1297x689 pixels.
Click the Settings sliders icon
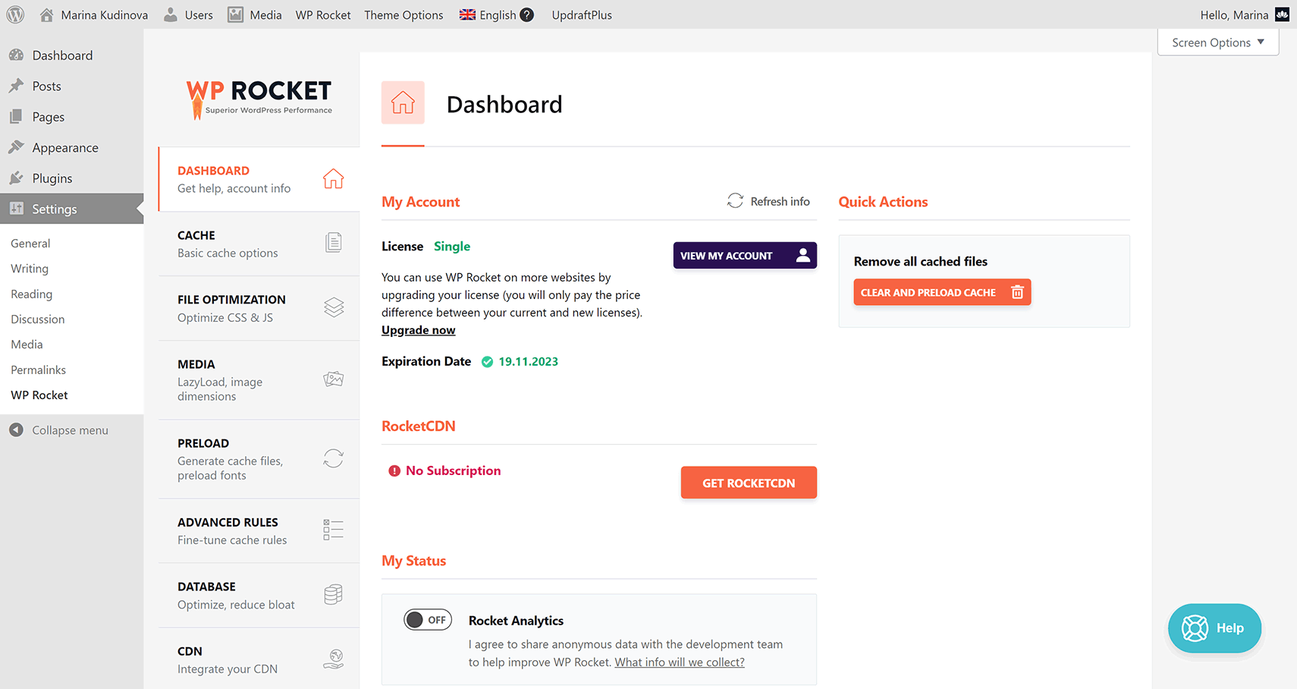(16, 209)
